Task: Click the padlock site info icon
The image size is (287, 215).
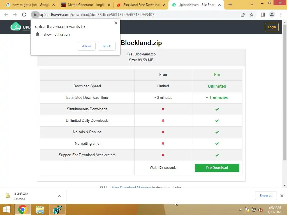Action: (35, 15)
